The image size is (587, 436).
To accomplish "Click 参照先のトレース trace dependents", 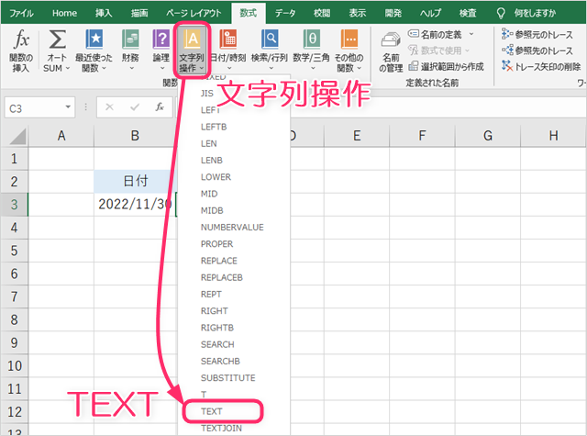I will click(537, 50).
